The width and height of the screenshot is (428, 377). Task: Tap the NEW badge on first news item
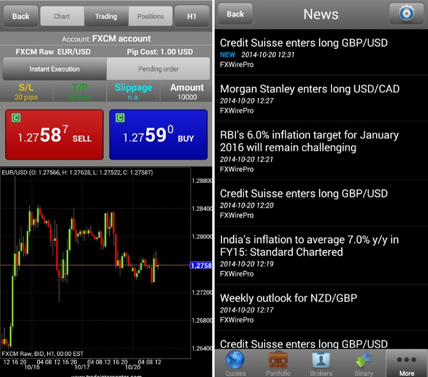(227, 55)
